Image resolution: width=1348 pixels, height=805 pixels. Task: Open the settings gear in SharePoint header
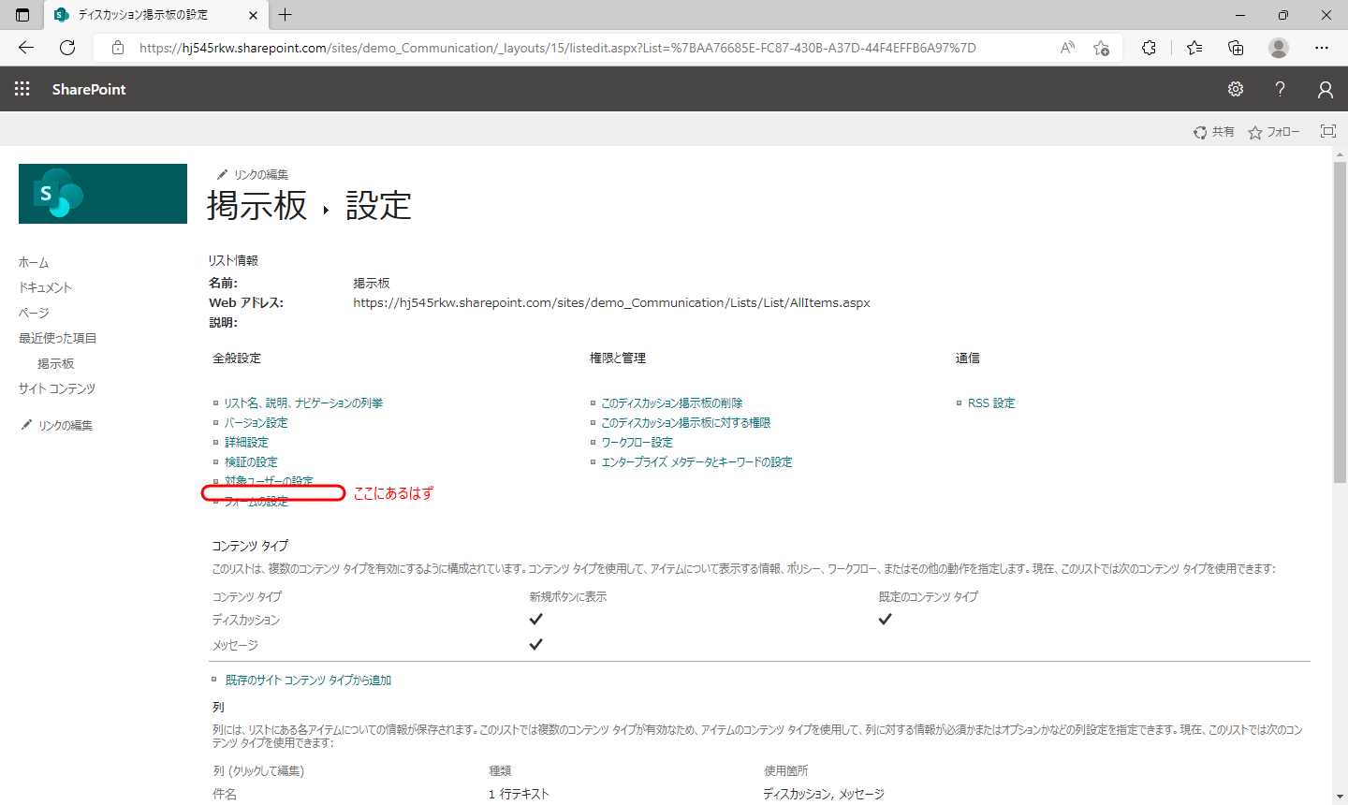(1236, 89)
